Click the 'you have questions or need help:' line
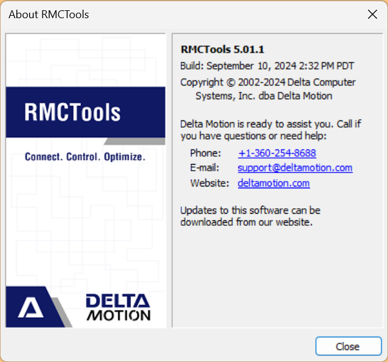 253,136
